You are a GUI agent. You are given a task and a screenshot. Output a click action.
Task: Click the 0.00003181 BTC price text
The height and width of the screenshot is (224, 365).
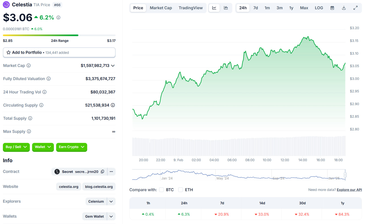click(x=16, y=29)
